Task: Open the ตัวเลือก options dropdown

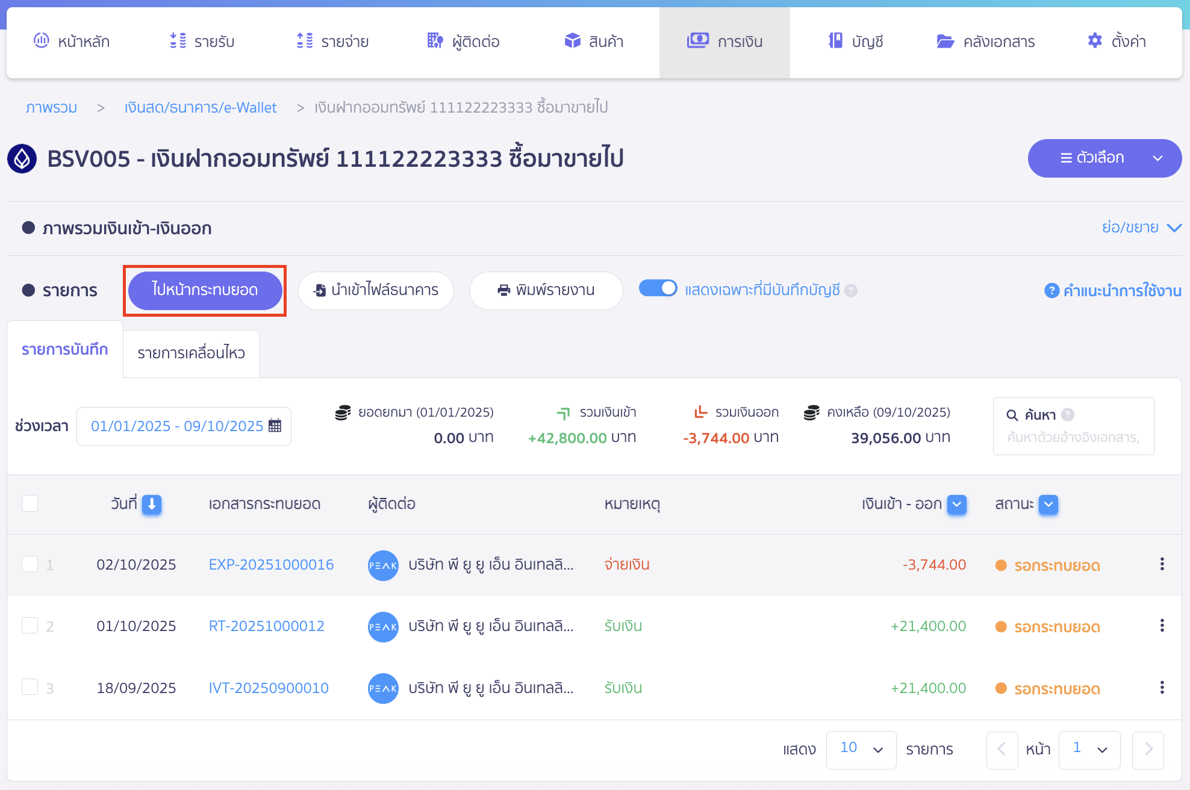Action: pyautogui.click(x=1104, y=158)
